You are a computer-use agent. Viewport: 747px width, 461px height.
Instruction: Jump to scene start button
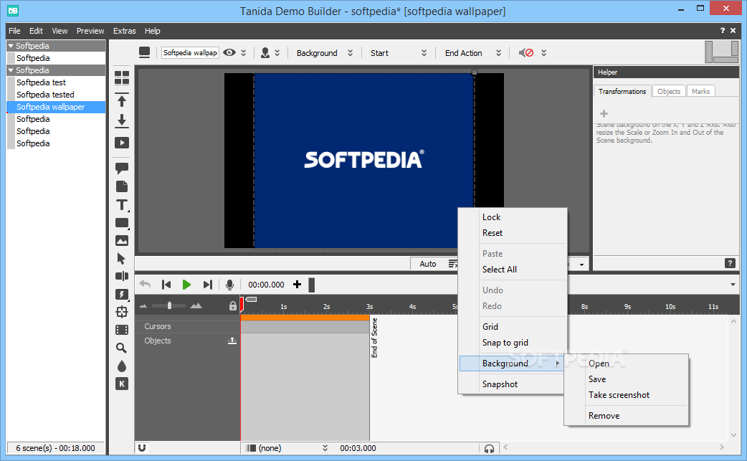click(x=166, y=285)
